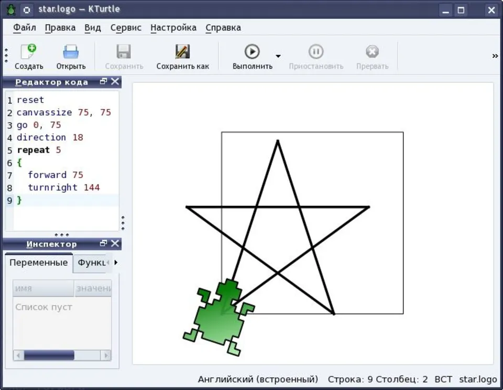Open the Файл menu

point(25,28)
